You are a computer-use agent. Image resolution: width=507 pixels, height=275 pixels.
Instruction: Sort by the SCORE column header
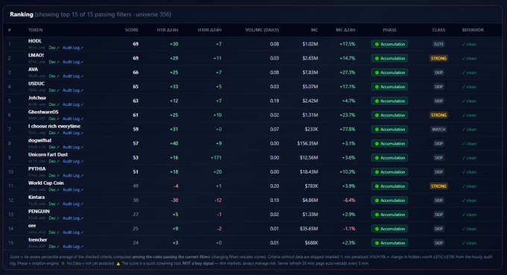pyautogui.click(x=132, y=30)
